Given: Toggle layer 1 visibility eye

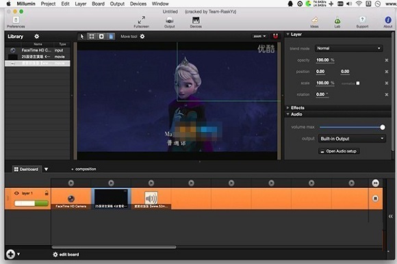Looking at the screenshot, I should 16,193.
